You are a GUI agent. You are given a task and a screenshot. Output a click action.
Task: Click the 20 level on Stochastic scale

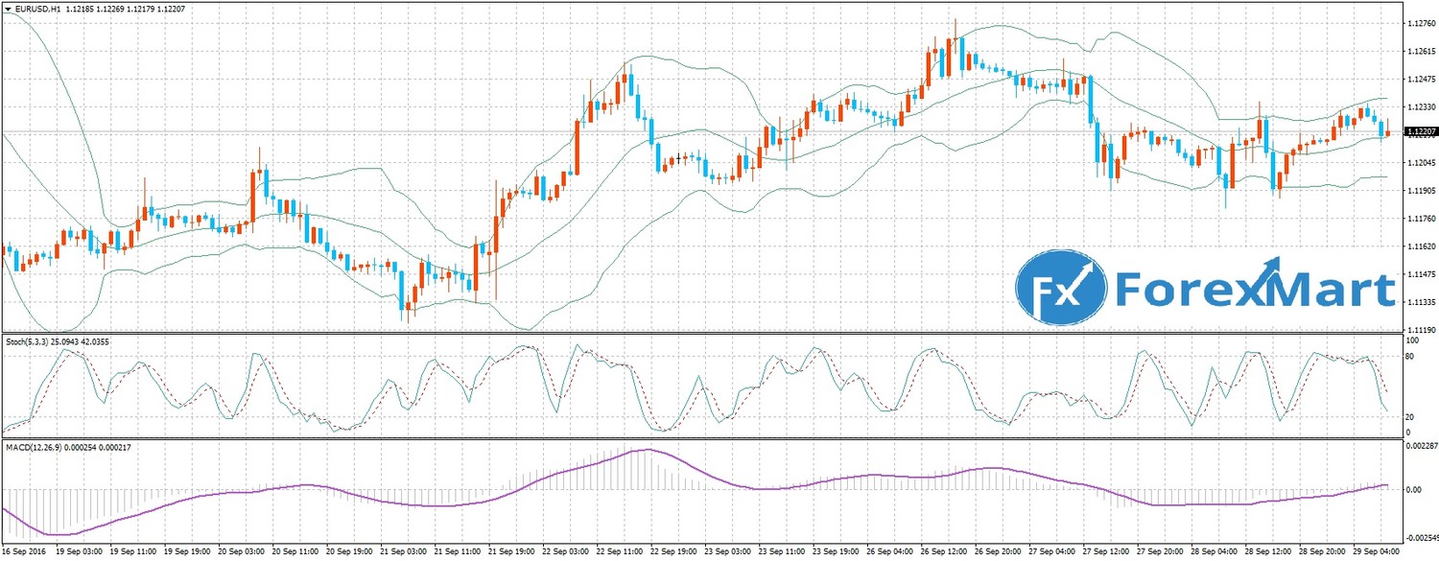(x=1409, y=417)
